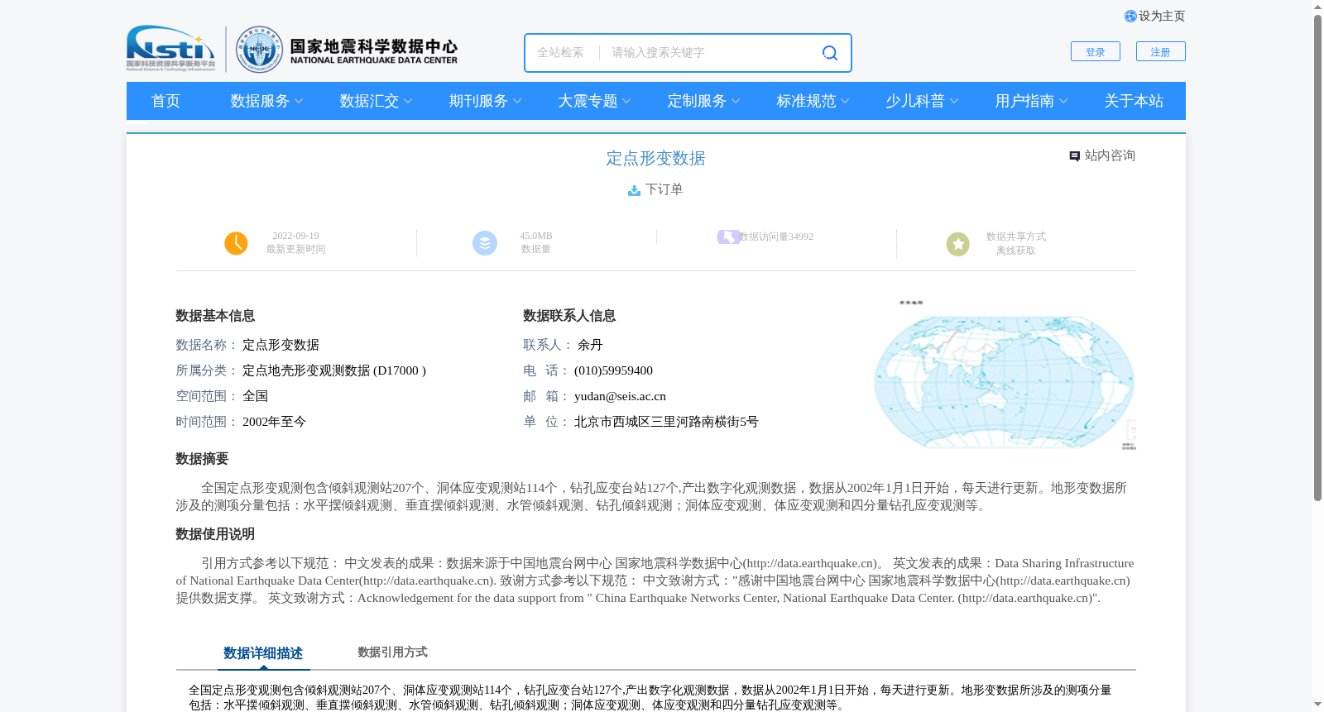Click the 登录 button
1324x712 pixels.
[1096, 51]
